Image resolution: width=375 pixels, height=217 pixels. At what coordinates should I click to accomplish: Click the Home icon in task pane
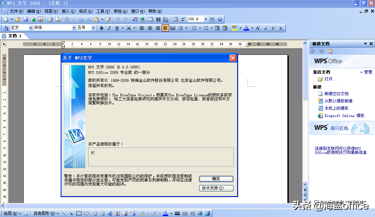click(330, 51)
